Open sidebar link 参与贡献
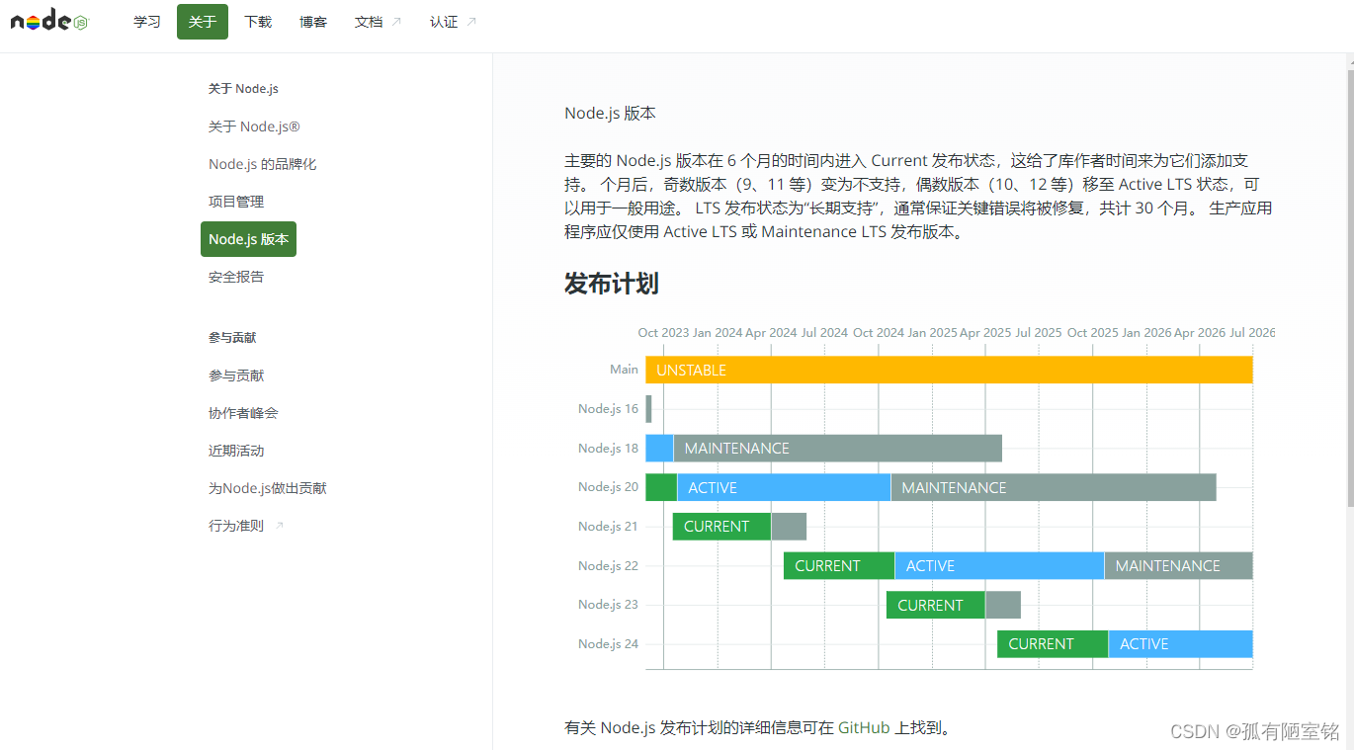Viewport: 1354px width, 750px height. [x=236, y=375]
